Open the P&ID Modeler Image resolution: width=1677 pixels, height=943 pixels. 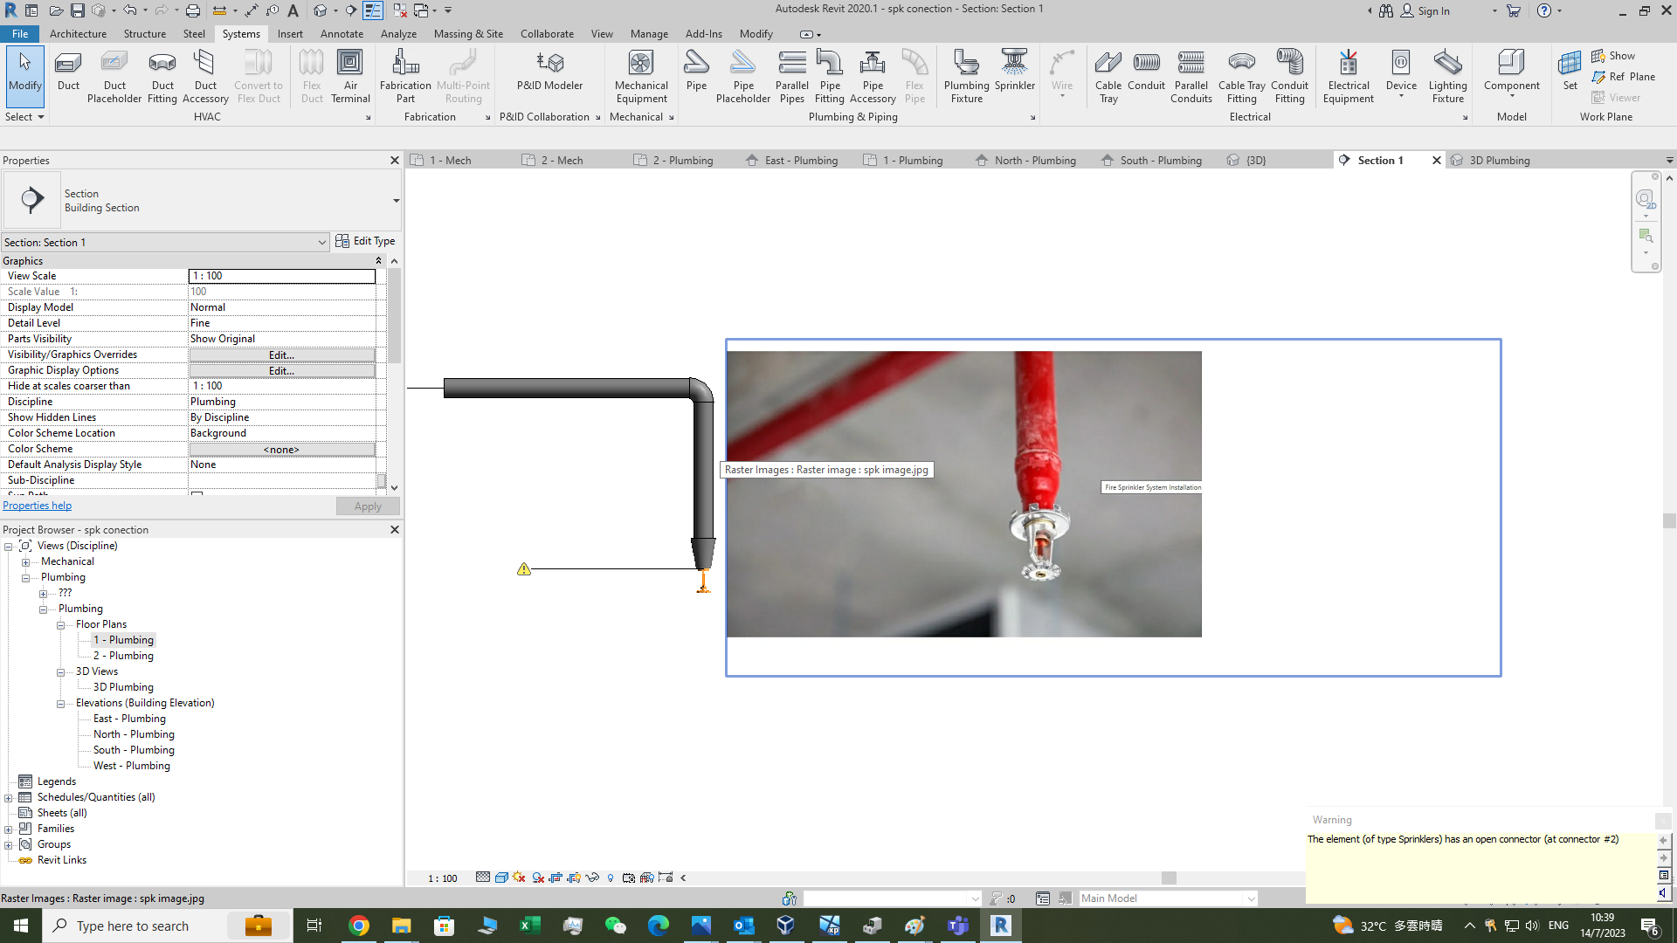[x=549, y=70]
